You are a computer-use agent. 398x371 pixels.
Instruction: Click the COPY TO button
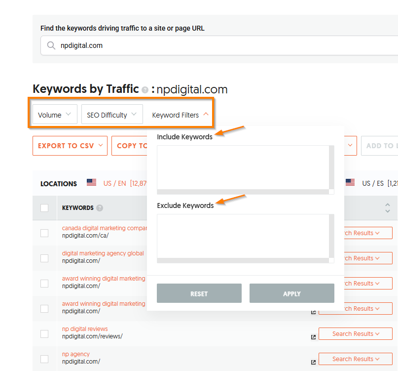(129, 146)
